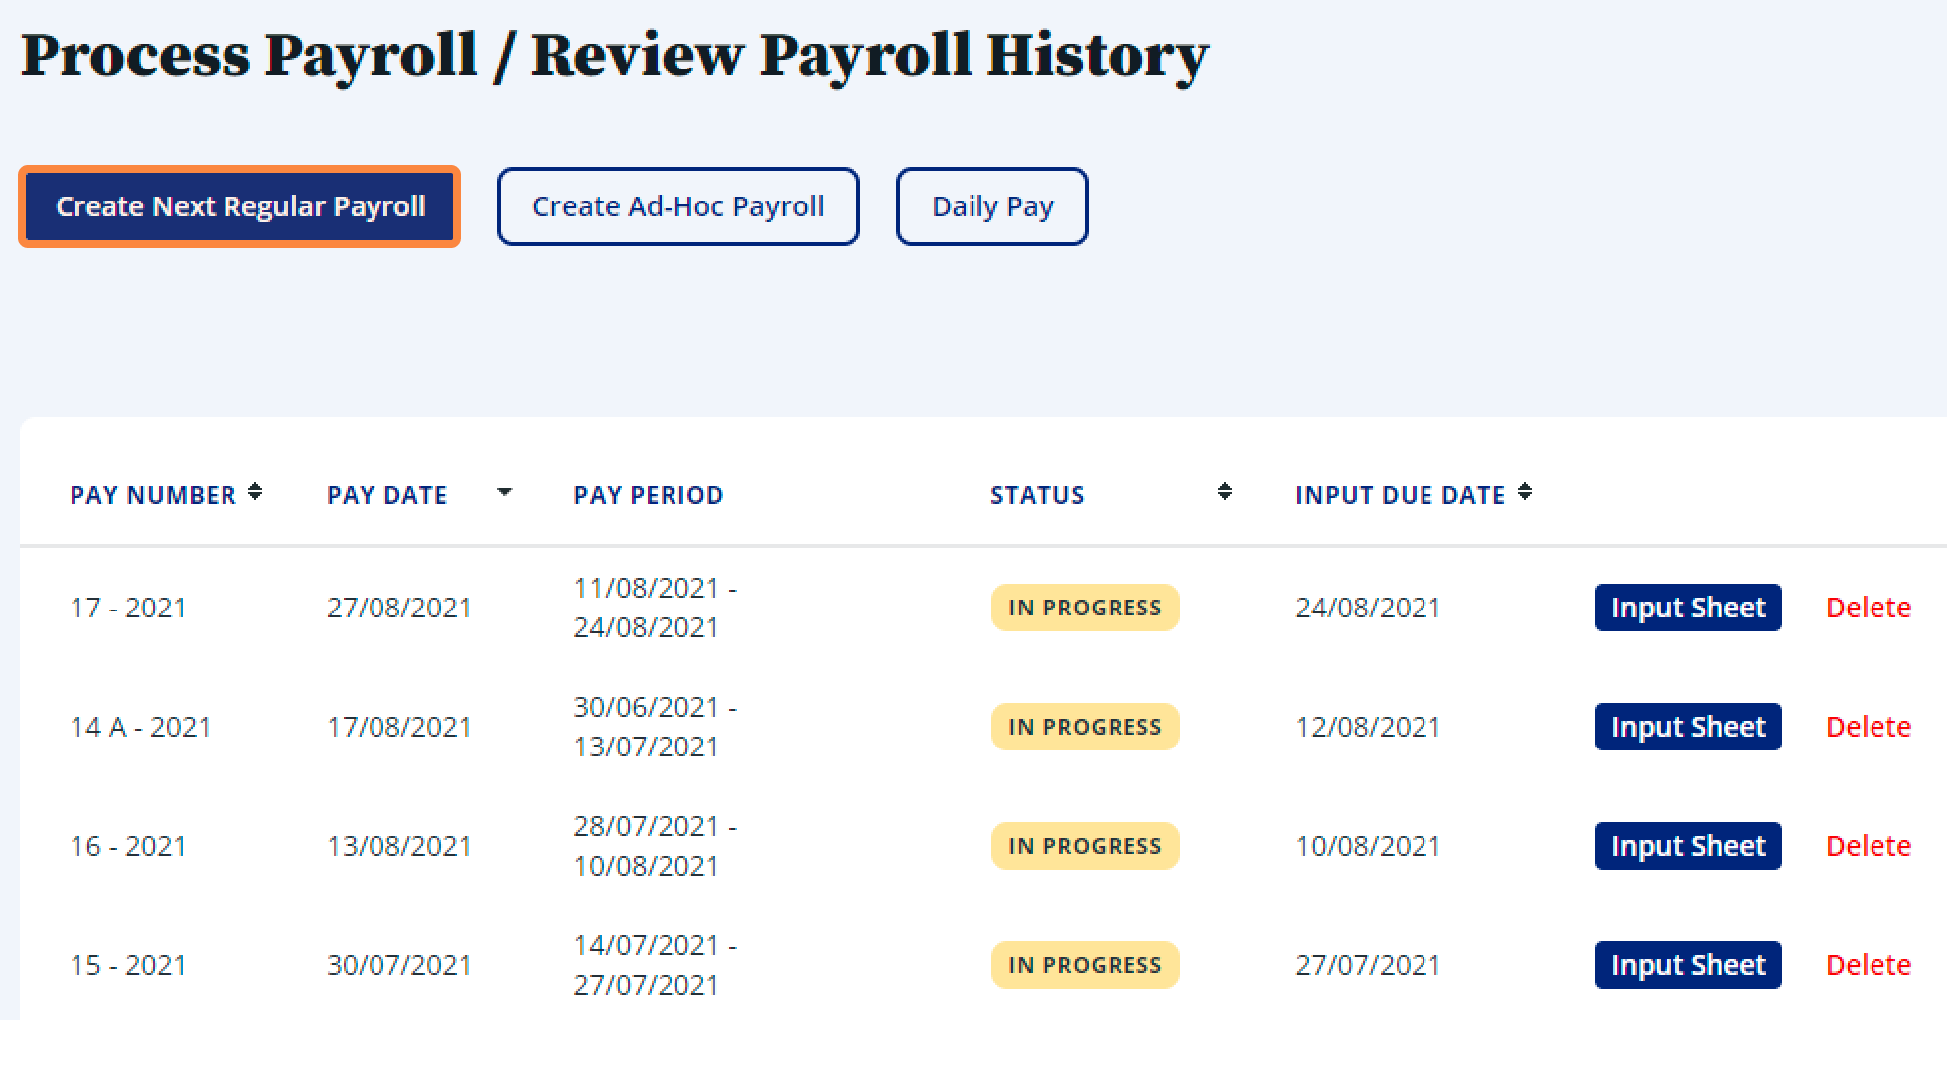Open Input Sheet for pay 15 - 2021

[1688, 965]
